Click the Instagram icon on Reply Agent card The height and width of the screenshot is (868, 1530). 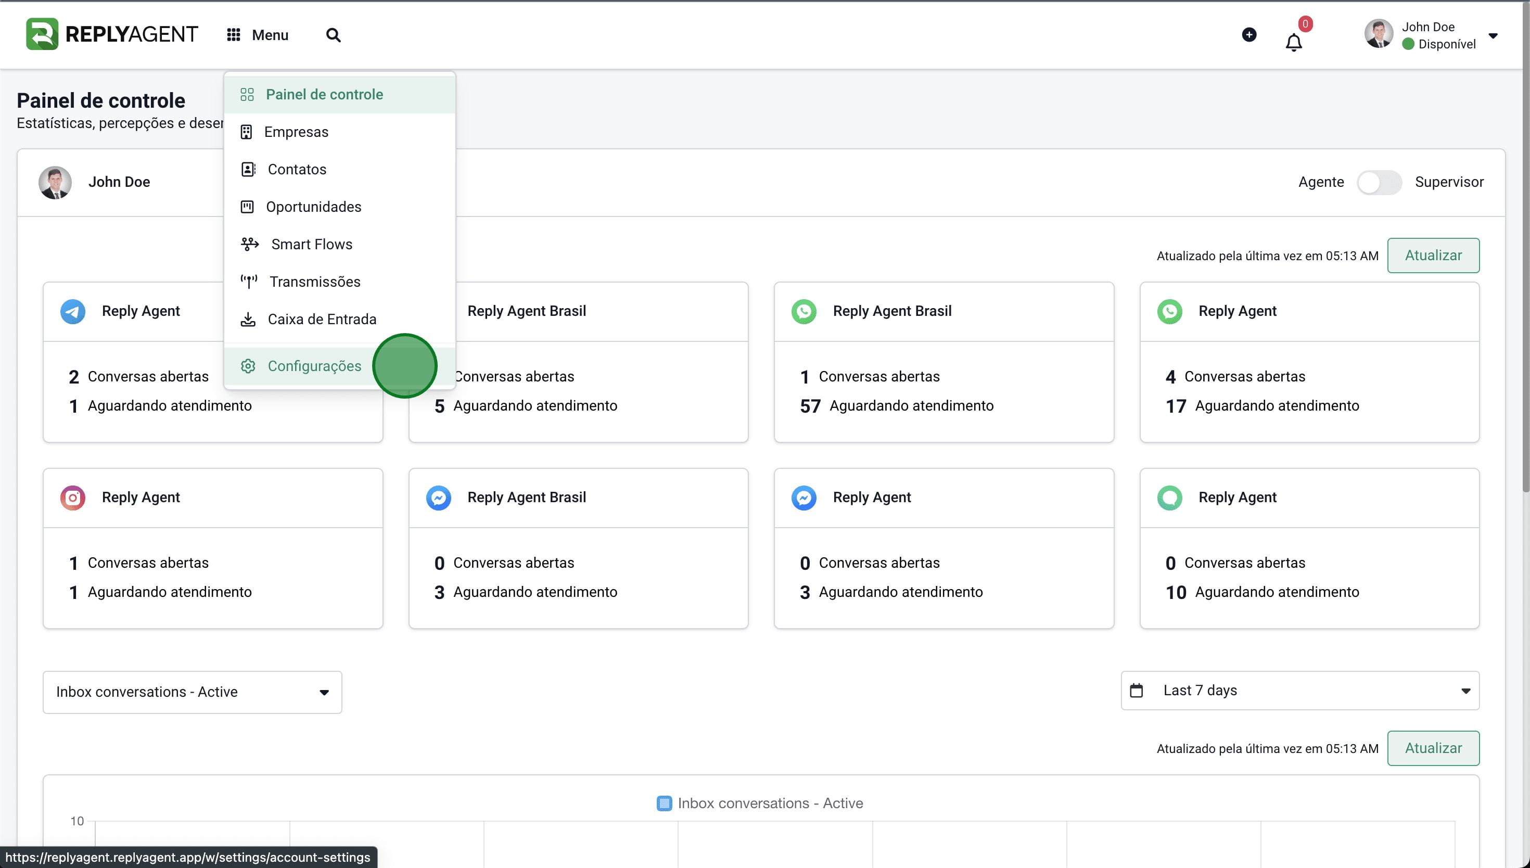click(73, 498)
